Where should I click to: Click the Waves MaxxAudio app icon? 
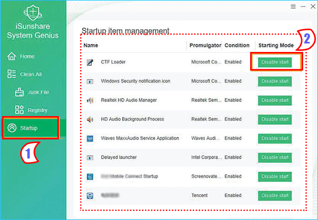[90, 138]
